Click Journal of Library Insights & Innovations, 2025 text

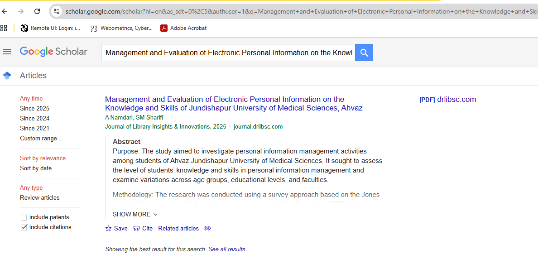(x=166, y=127)
